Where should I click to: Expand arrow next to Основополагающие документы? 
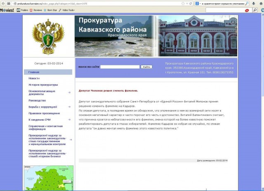click(x=69, y=92)
